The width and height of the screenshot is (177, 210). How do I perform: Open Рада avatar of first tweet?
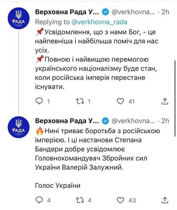[19, 18]
